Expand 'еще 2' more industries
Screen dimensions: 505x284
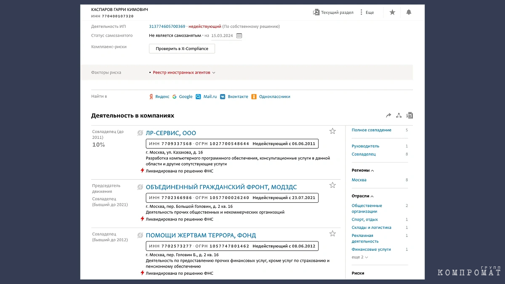[x=360, y=257]
